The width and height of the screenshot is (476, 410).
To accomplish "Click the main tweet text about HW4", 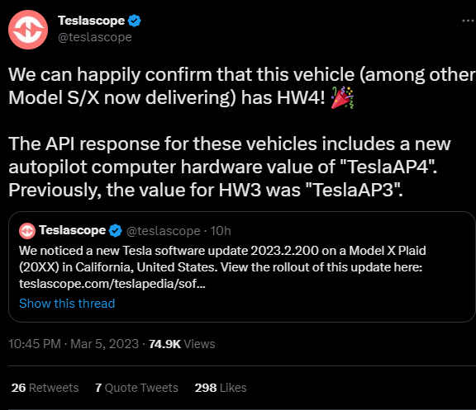I will click(x=242, y=132).
